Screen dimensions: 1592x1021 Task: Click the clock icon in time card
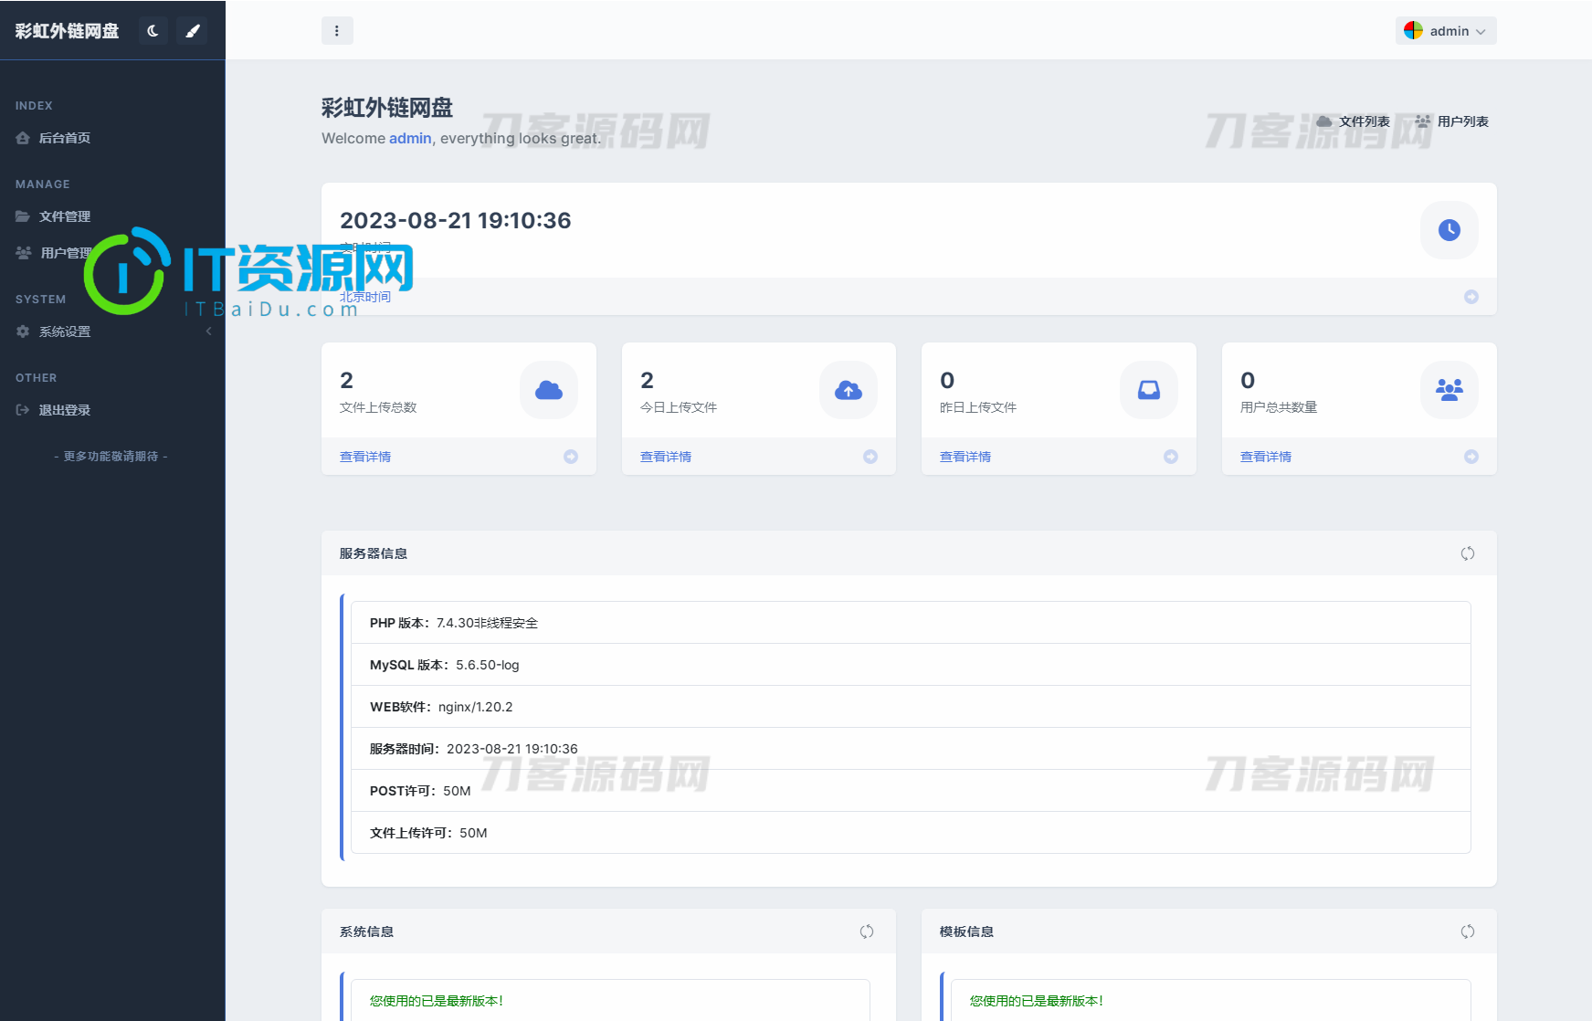(x=1450, y=230)
